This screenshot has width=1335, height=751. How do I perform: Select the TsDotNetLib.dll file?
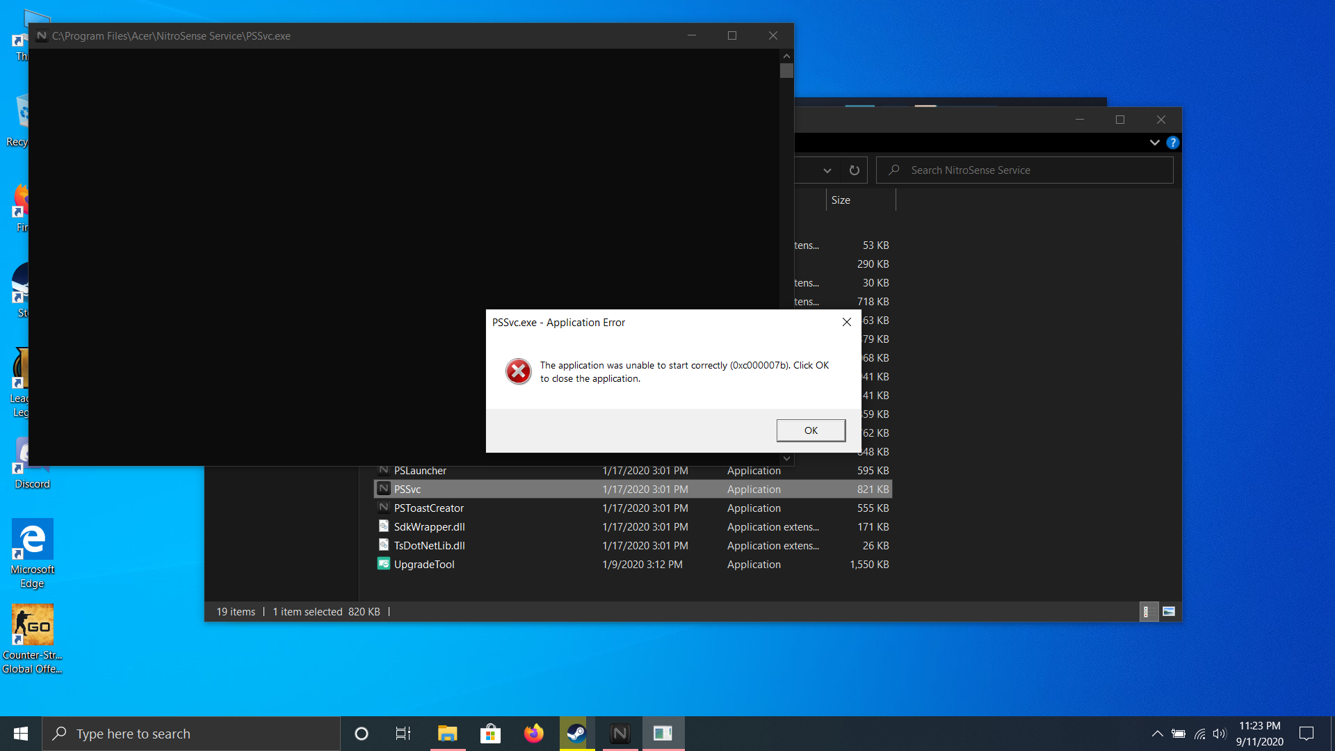[429, 546]
